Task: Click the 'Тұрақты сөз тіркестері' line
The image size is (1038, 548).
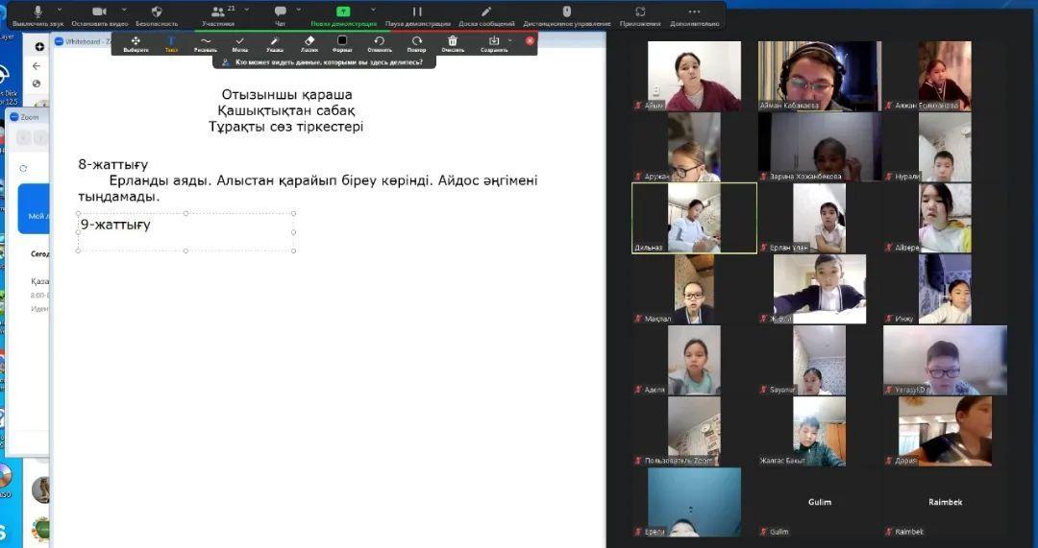Action: 286,127
